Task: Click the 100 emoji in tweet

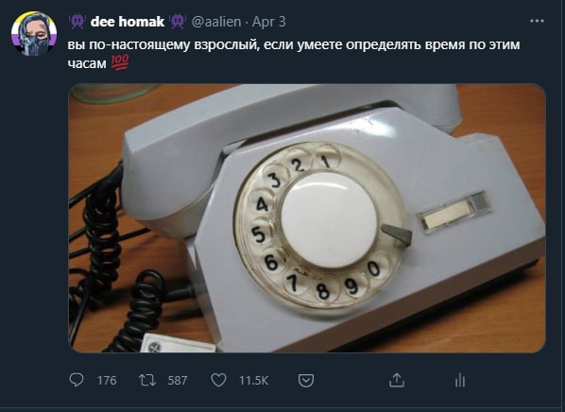Action: coord(120,62)
